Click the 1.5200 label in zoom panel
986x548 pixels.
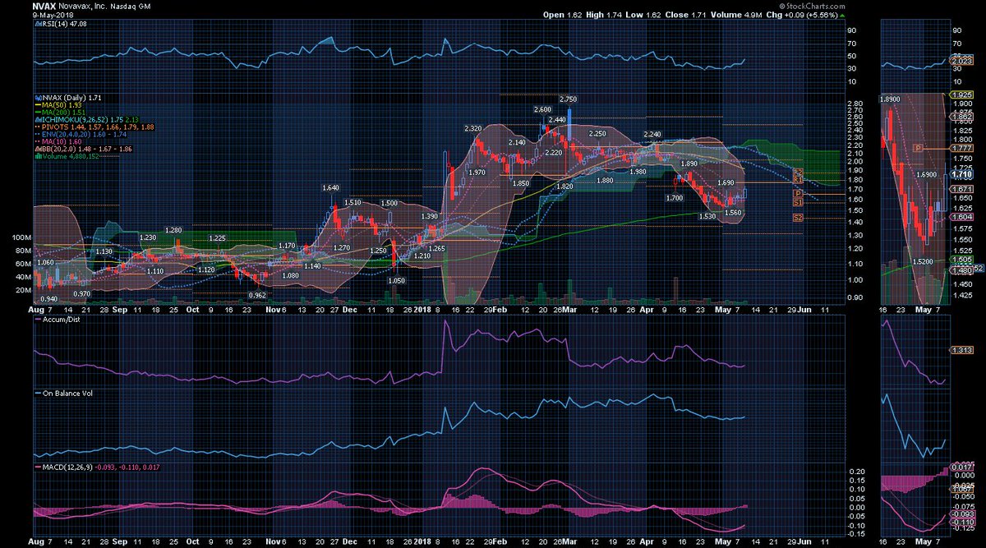click(x=923, y=261)
